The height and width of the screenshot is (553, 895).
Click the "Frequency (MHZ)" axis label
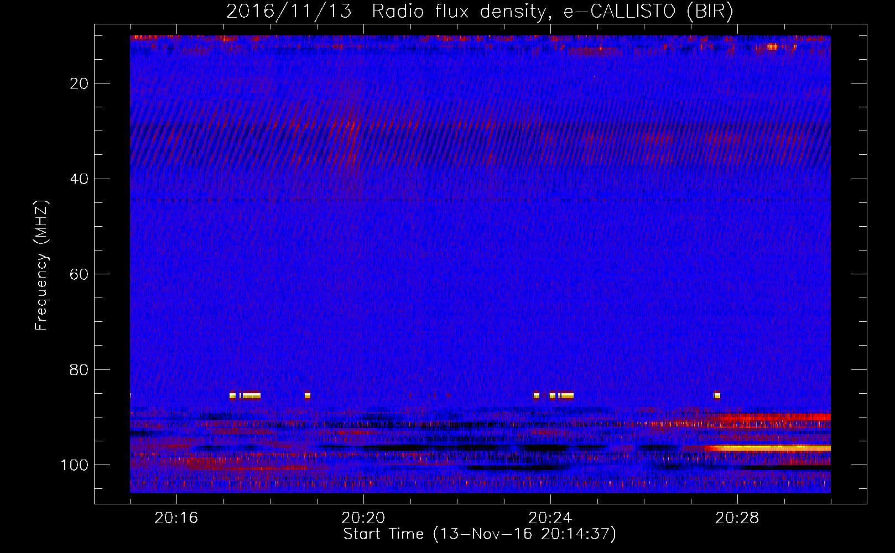pyautogui.click(x=41, y=265)
